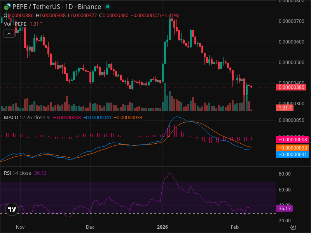
Task: Click the 1.31 T value in volume legend
Action: [36, 24]
